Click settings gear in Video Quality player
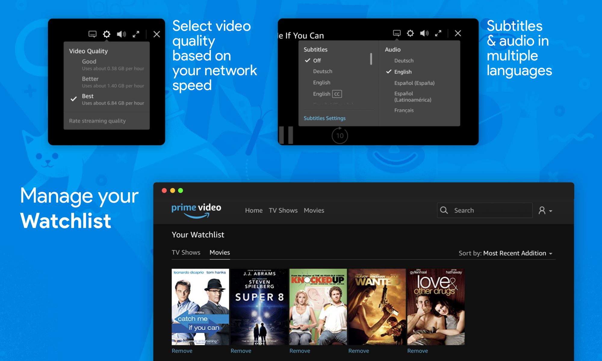This screenshot has height=361, width=602. 107,34
